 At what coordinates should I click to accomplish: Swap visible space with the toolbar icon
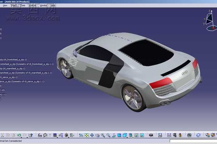(x=142, y=135)
